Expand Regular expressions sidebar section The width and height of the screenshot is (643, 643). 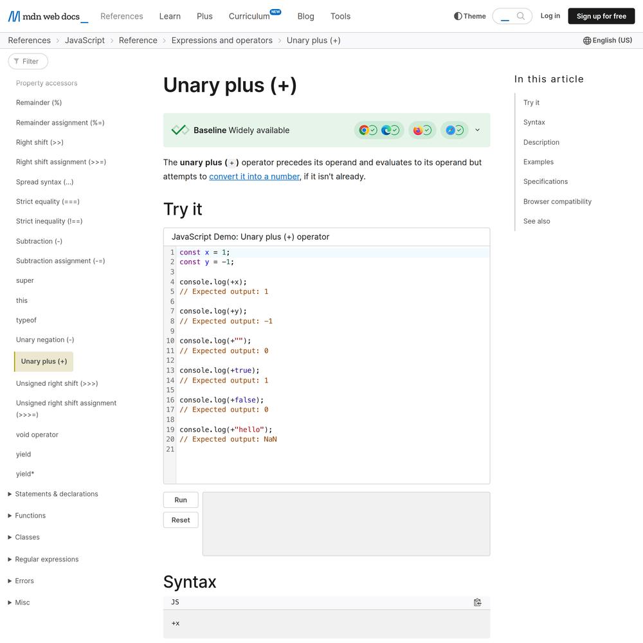[43, 559]
